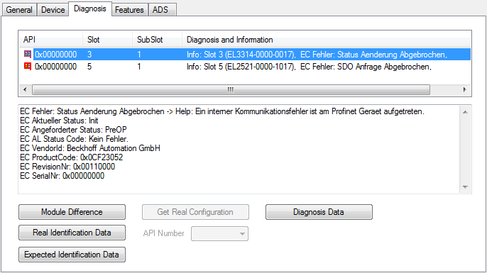Click 'EC Fehler: Status Aenderung Abgebrochen' help line

222,111
